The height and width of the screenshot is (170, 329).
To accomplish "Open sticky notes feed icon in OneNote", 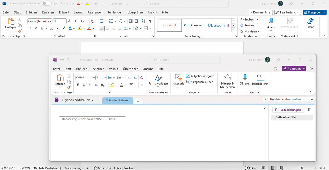I will coord(276,69).
